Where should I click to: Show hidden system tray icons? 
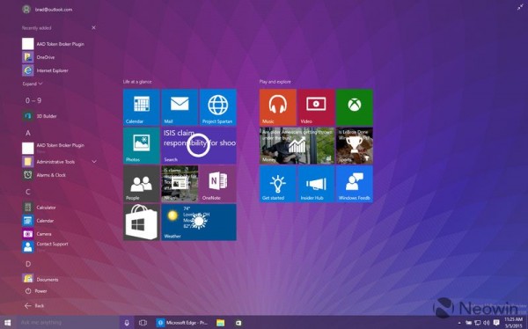(459, 323)
